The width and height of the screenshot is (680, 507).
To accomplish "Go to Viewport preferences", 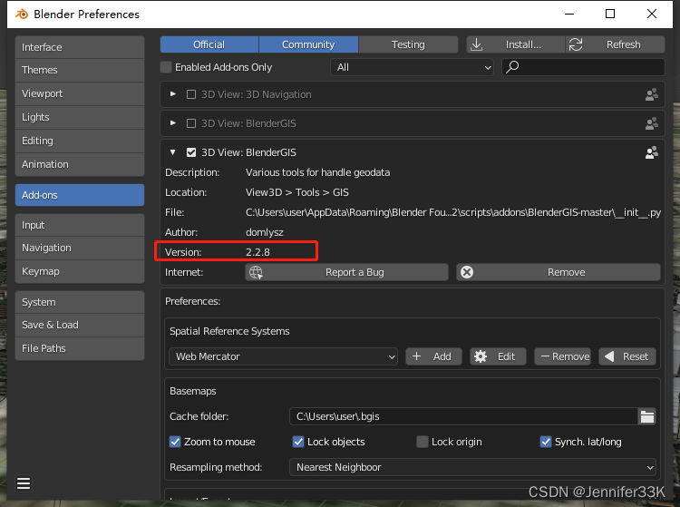I will pos(80,93).
